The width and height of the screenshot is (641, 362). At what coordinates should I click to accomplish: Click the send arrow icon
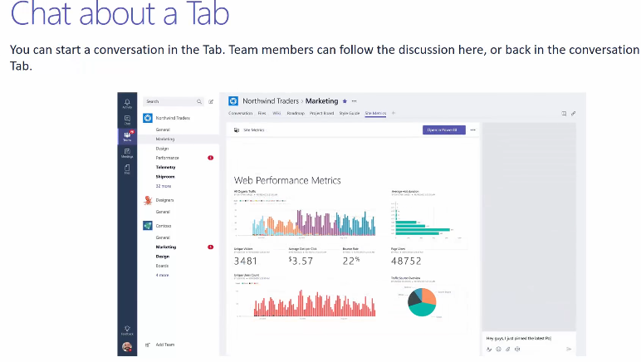[569, 349]
